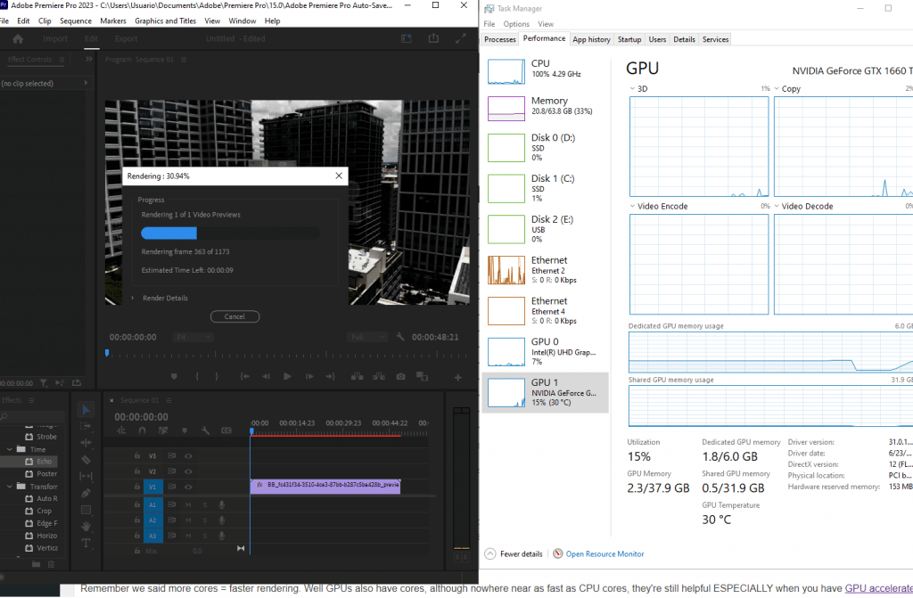Open Quick Export share icon
Screen dimensions: 913x598
(433, 38)
